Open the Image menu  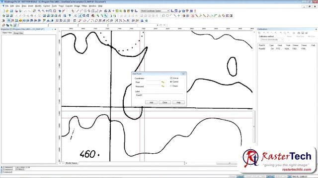click(x=77, y=6)
